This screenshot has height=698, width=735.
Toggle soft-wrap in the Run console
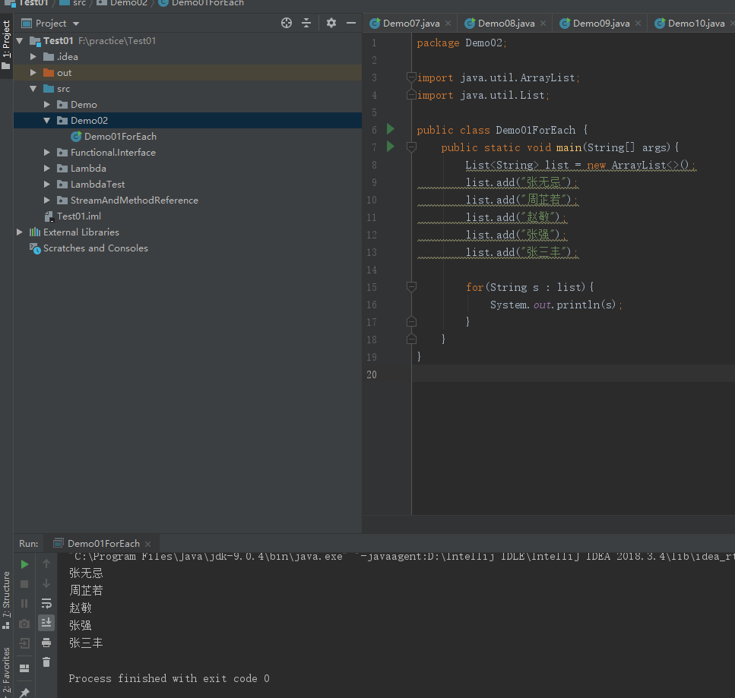coord(46,603)
